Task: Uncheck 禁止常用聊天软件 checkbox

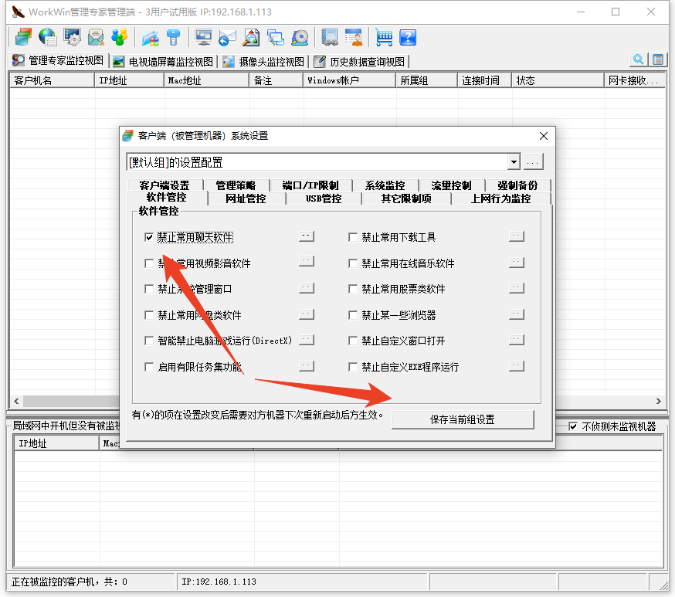Action: coord(149,237)
